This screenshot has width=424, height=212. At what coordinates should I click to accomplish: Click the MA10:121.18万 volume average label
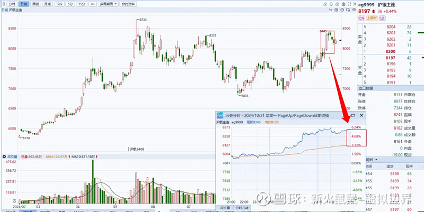(84, 156)
